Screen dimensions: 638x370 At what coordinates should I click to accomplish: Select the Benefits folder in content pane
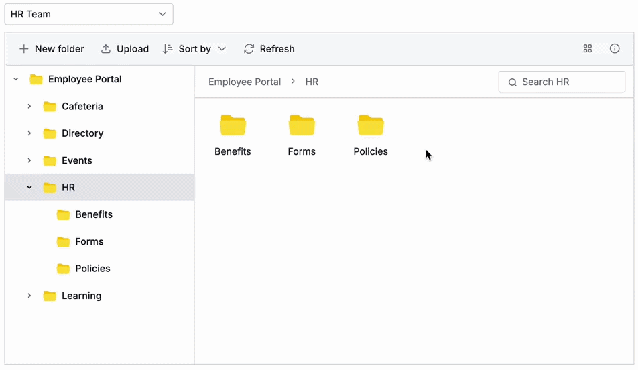233,135
